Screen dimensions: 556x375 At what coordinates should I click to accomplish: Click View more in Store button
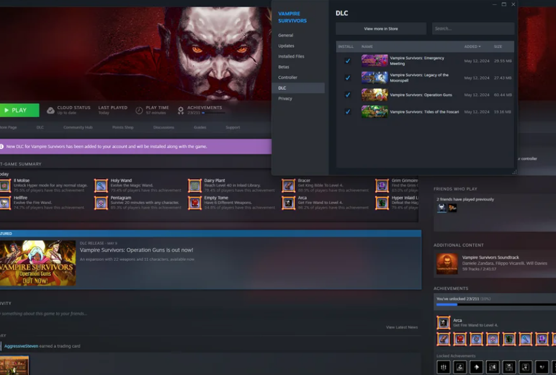pos(381,29)
